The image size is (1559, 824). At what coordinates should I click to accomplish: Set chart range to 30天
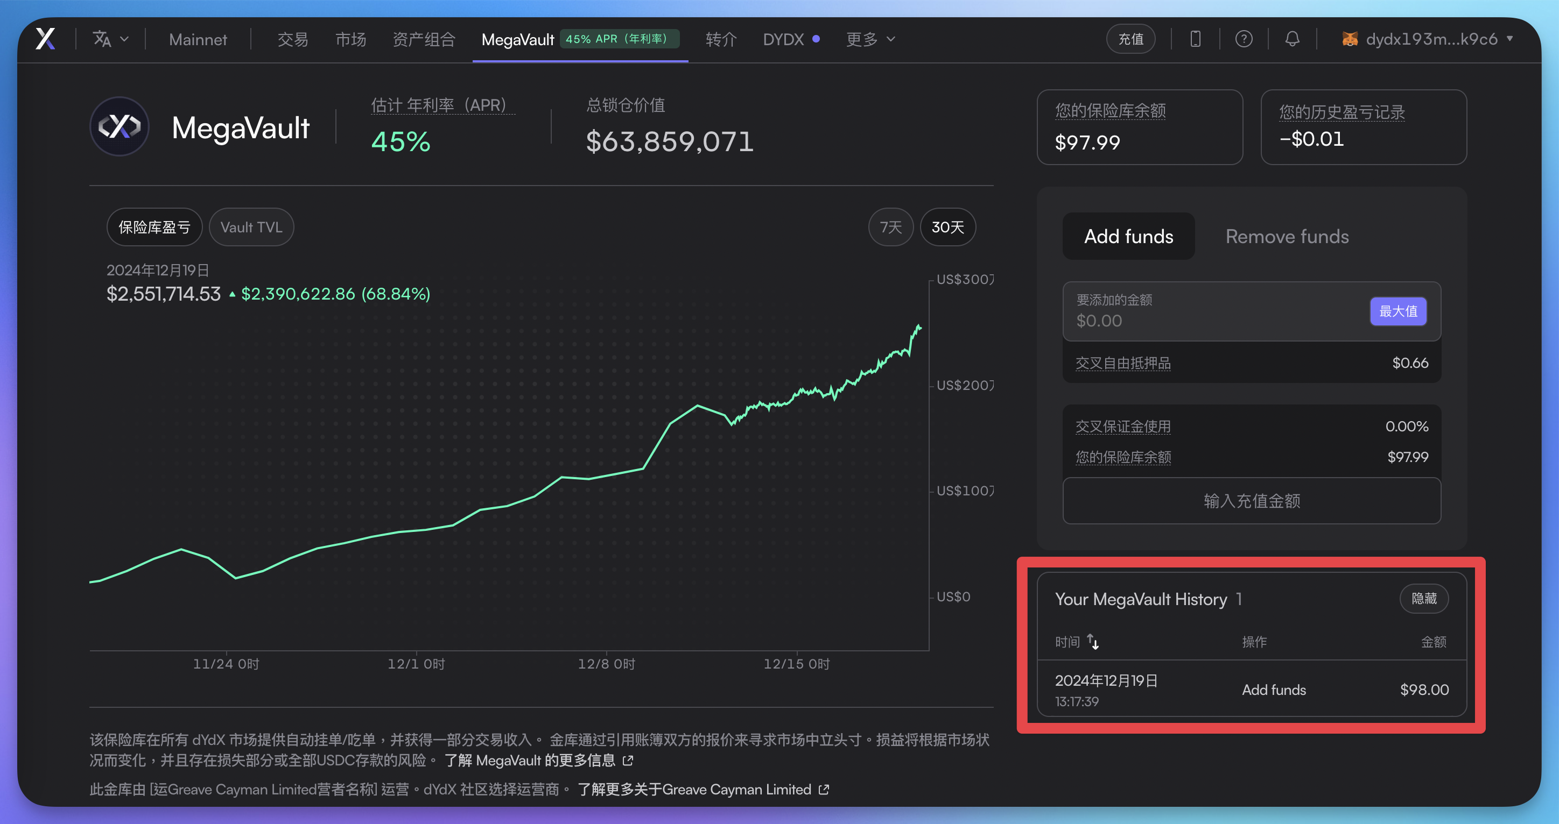coord(948,228)
